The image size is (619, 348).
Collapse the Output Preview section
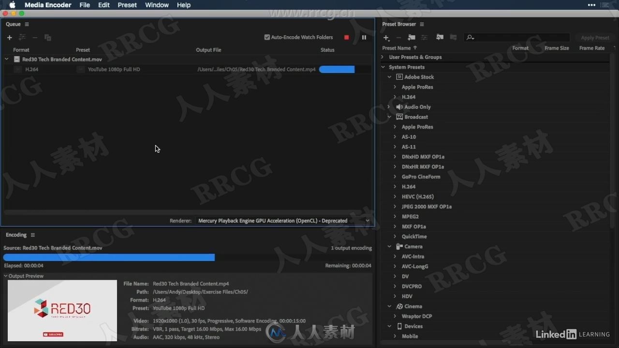point(6,276)
